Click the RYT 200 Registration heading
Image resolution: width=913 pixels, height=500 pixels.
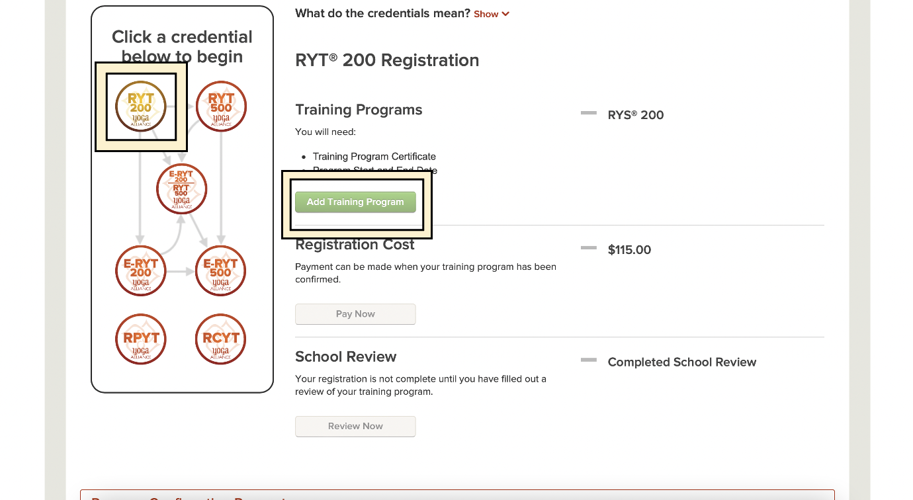pos(387,60)
